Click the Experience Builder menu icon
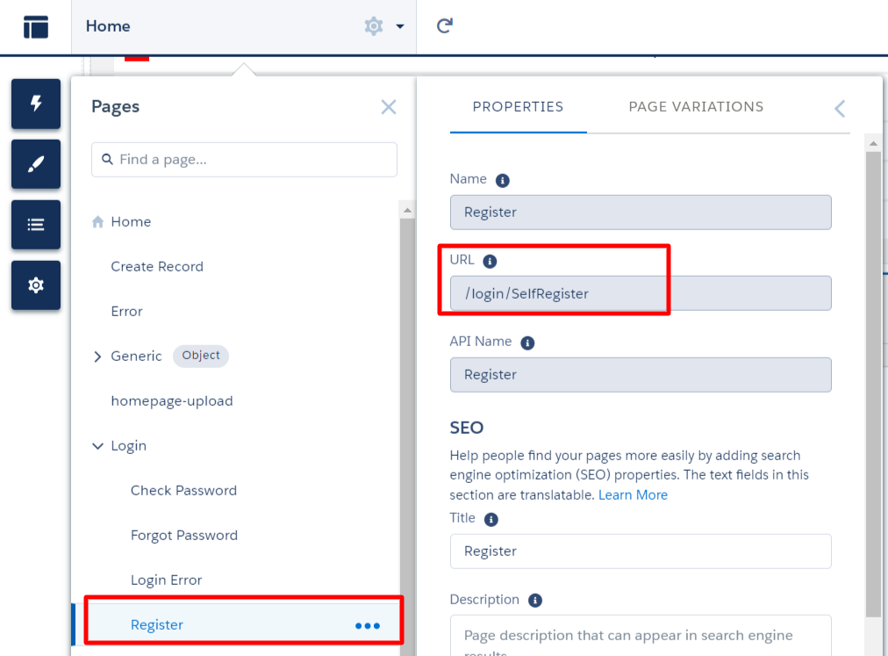Image resolution: width=888 pixels, height=656 pixels. [36, 26]
